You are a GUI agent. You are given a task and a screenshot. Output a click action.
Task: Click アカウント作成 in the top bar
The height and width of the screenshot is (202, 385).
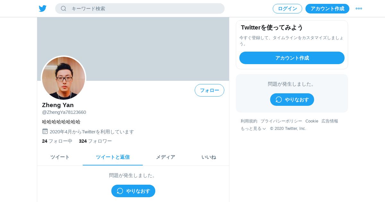point(327,9)
